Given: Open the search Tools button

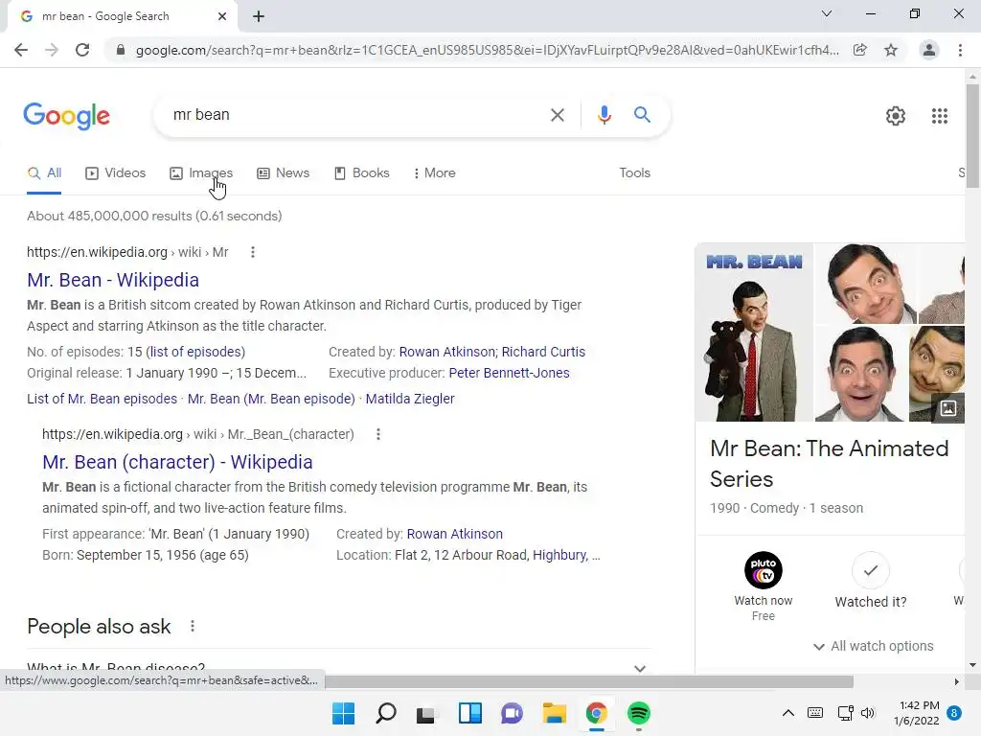Looking at the screenshot, I should (x=634, y=173).
